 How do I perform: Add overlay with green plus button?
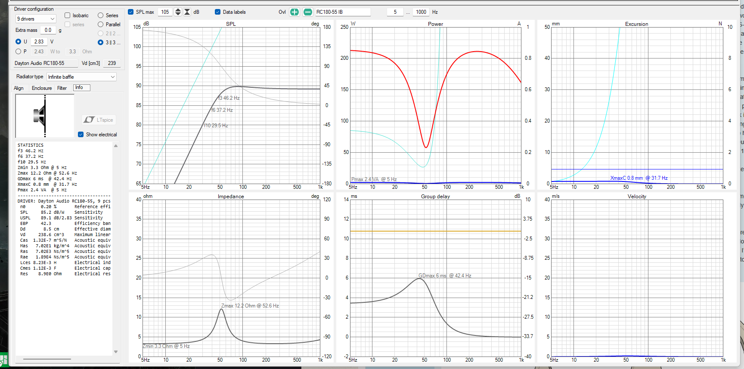(294, 12)
